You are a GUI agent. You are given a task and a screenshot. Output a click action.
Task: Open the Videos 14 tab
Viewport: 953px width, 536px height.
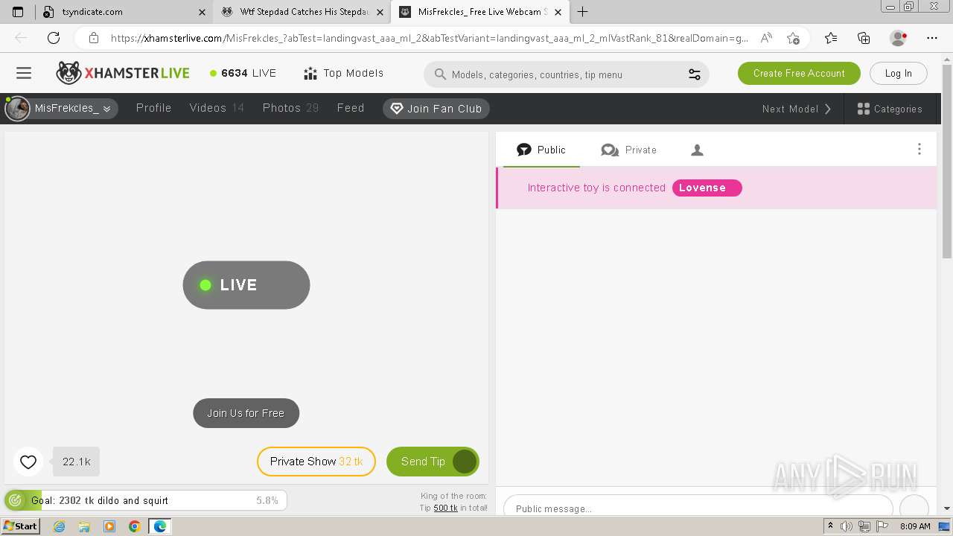217,108
